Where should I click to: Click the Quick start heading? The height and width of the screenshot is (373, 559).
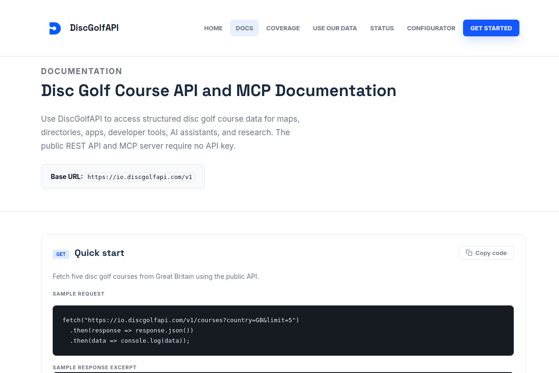click(x=99, y=253)
